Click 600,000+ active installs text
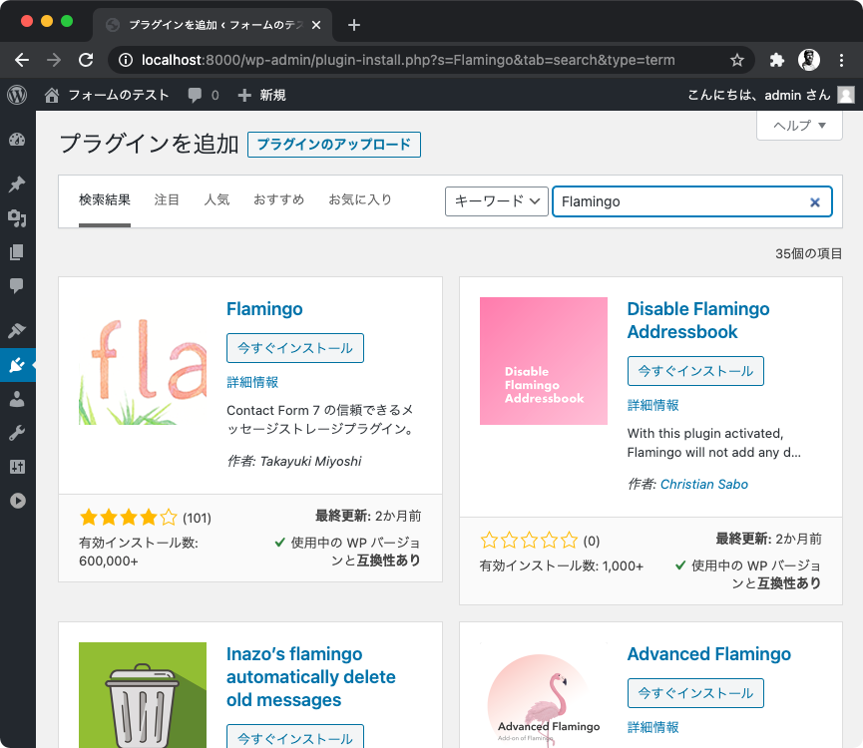Viewport: 863px width, 748px height. point(109,561)
